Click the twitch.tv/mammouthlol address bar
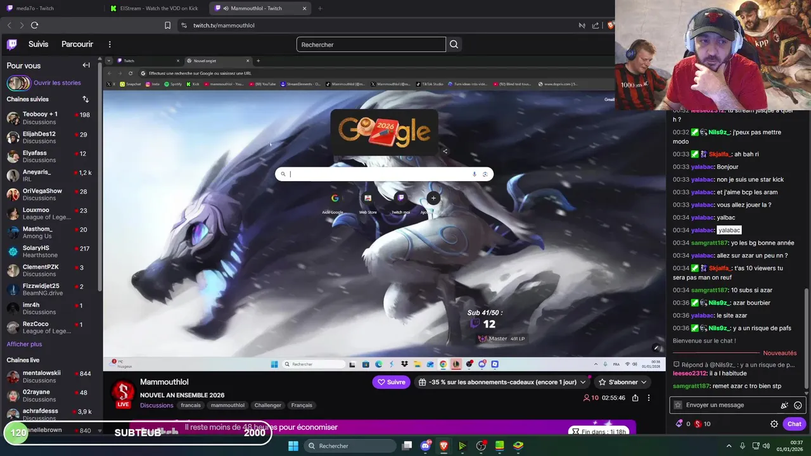This screenshot has width=811, height=456. (x=380, y=25)
